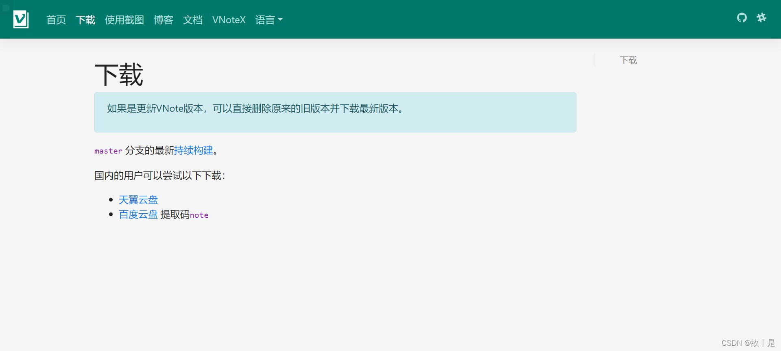781x351 pixels.
Task: Open the VNoteX nav link
Action: 229,20
